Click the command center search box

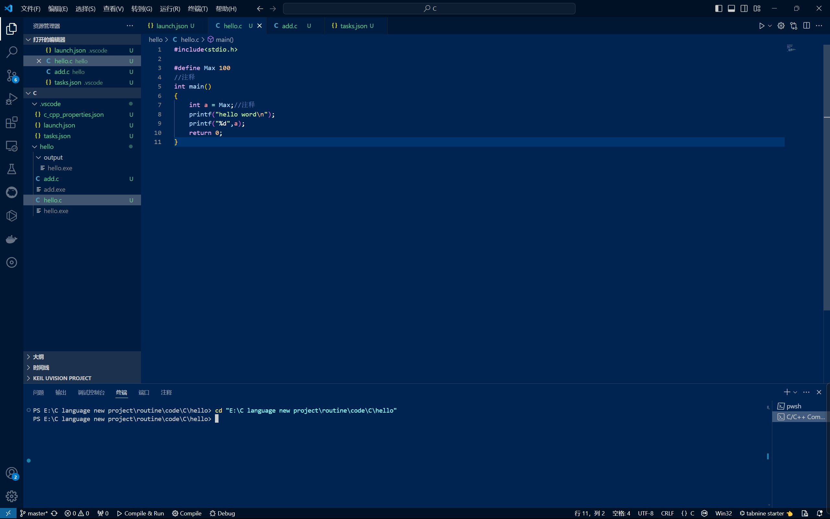point(429,8)
